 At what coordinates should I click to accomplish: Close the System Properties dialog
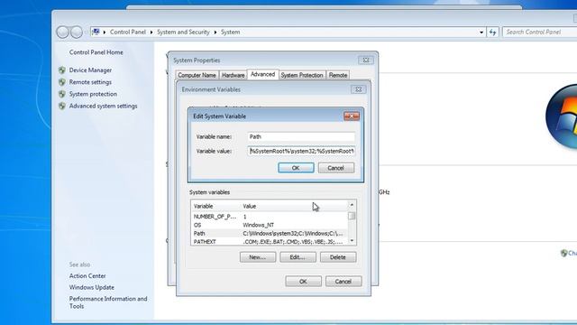point(366,60)
